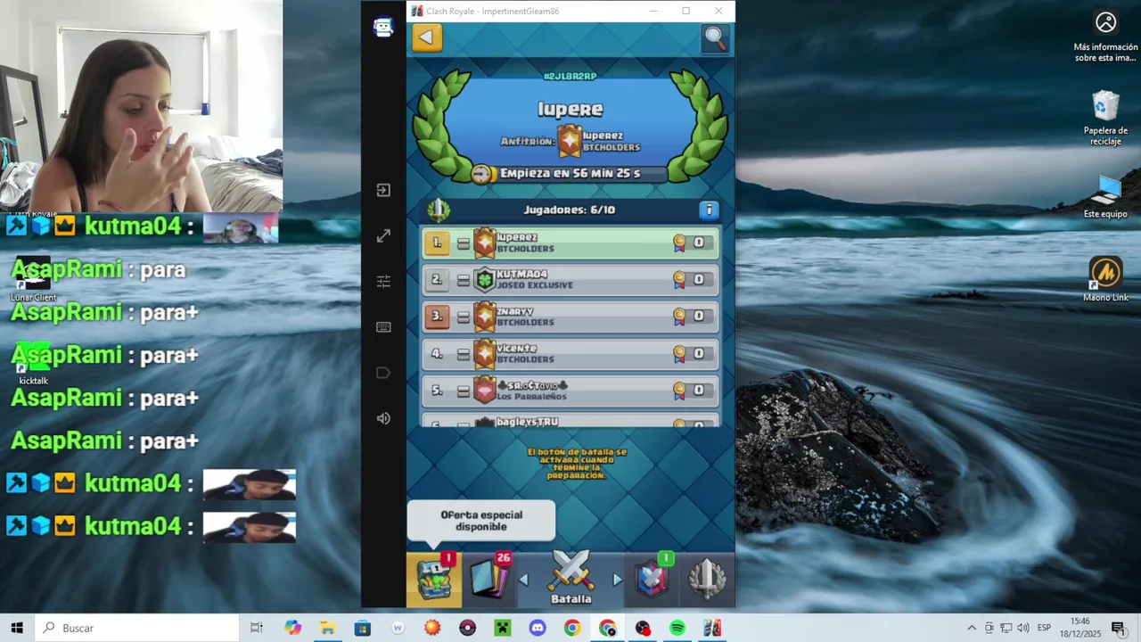Open the system tray volume control

(1022, 628)
